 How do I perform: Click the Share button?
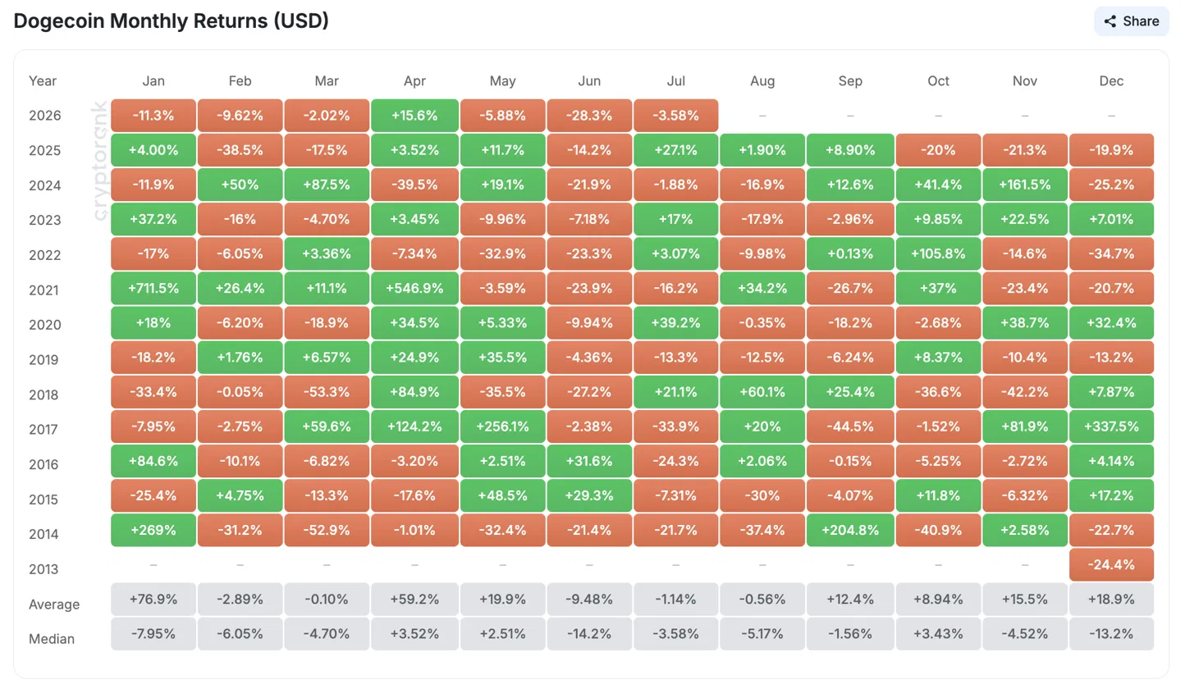pyautogui.click(x=1131, y=21)
